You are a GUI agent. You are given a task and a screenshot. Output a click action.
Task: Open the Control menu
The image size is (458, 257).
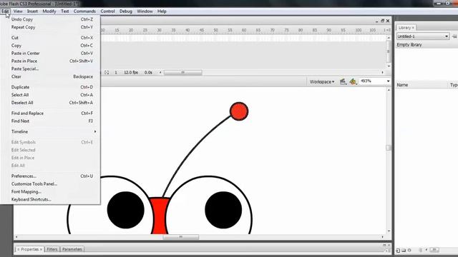(x=107, y=11)
